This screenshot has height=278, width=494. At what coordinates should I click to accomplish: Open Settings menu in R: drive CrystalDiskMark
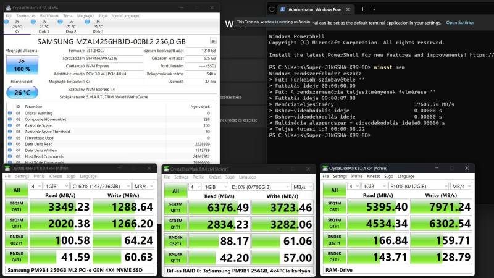coord(340,177)
